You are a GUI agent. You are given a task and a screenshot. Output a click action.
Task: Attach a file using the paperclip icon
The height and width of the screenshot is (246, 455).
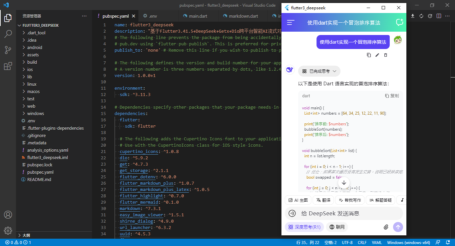pos(386,227)
